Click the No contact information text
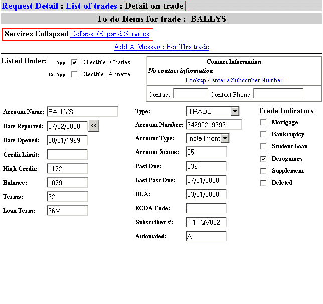The height and width of the screenshot is (304, 323). click(181, 71)
